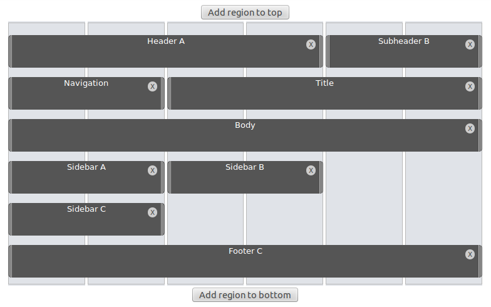Click the left resize handle of Title
491x307 pixels.
pos(169,93)
